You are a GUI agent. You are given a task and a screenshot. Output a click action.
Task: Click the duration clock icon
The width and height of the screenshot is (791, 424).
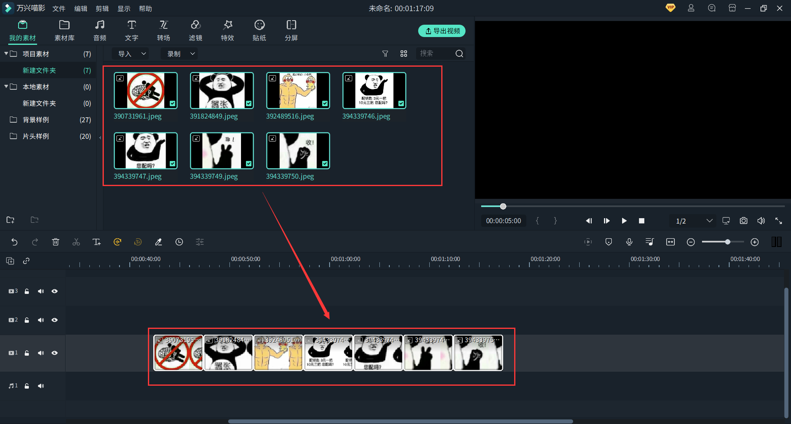click(179, 242)
